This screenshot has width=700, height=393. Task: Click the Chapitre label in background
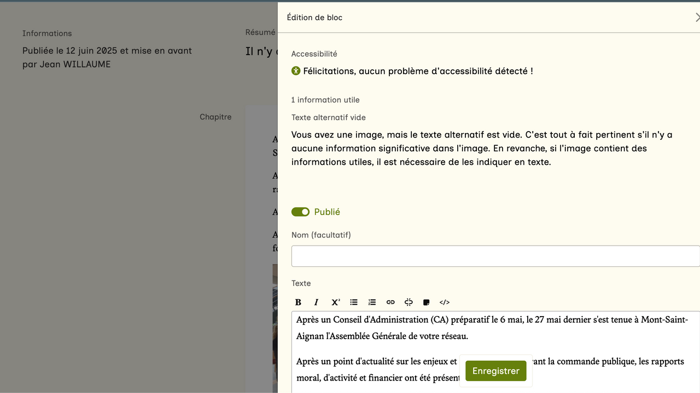(215, 117)
